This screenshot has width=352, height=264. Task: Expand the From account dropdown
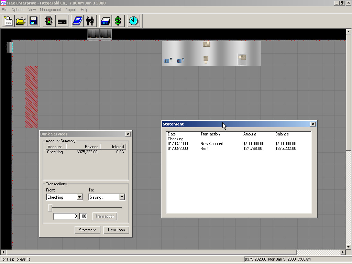point(79,197)
